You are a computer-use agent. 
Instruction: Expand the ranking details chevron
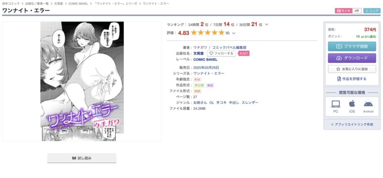266,24
